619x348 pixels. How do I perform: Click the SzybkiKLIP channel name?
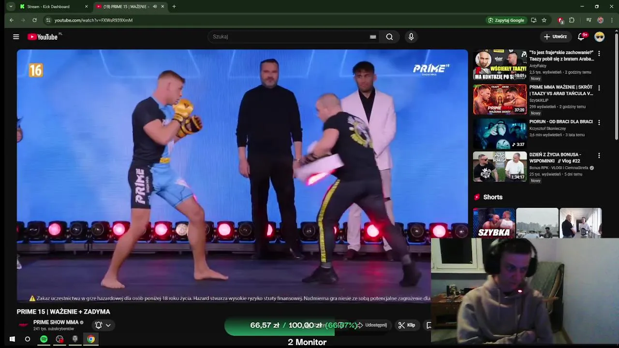click(539, 101)
